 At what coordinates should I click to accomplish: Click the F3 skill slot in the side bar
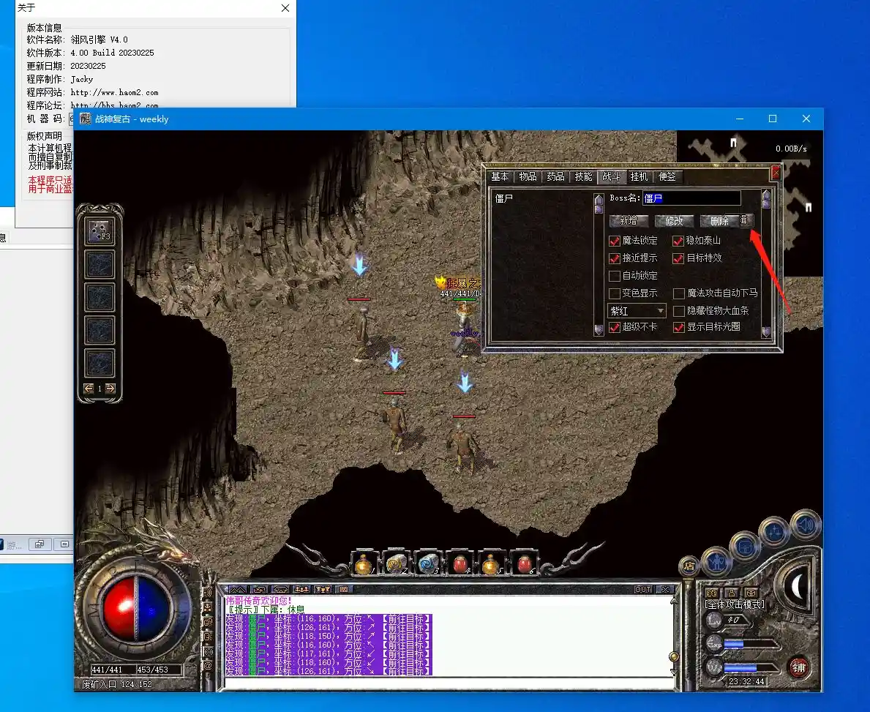pos(100,231)
